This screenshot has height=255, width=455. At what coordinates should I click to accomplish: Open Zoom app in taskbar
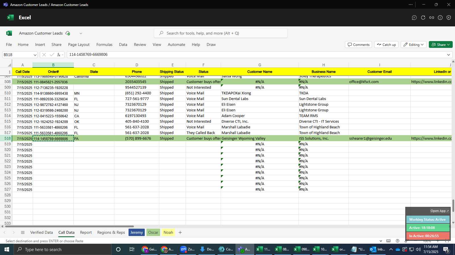pos(187,249)
